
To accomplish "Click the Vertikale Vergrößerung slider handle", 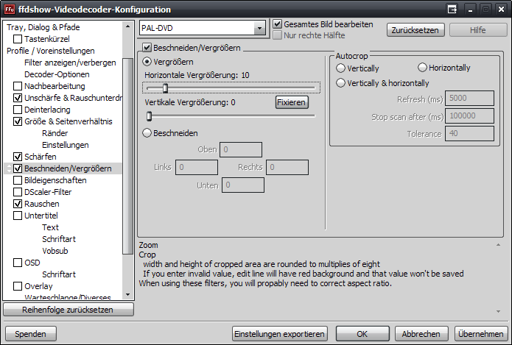I will (150, 115).
